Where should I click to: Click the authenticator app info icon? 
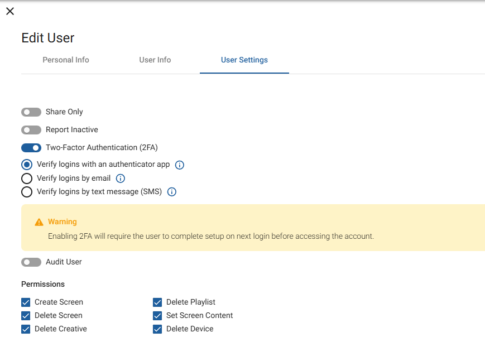[179, 165]
